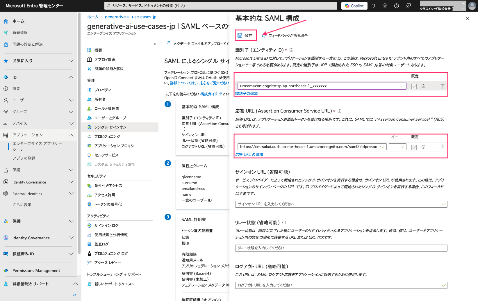Open ユーザーとグループ menu item
This screenshot has height=301, width=478.
(x=110, y=118)
